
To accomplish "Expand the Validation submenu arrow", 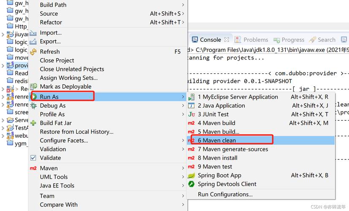I will click(x=183, y=149).
